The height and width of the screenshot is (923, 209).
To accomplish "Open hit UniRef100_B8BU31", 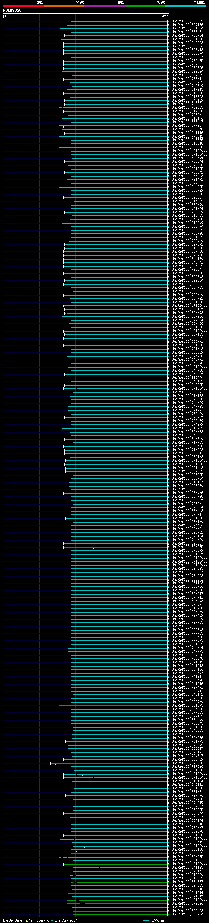I will 187,32.
